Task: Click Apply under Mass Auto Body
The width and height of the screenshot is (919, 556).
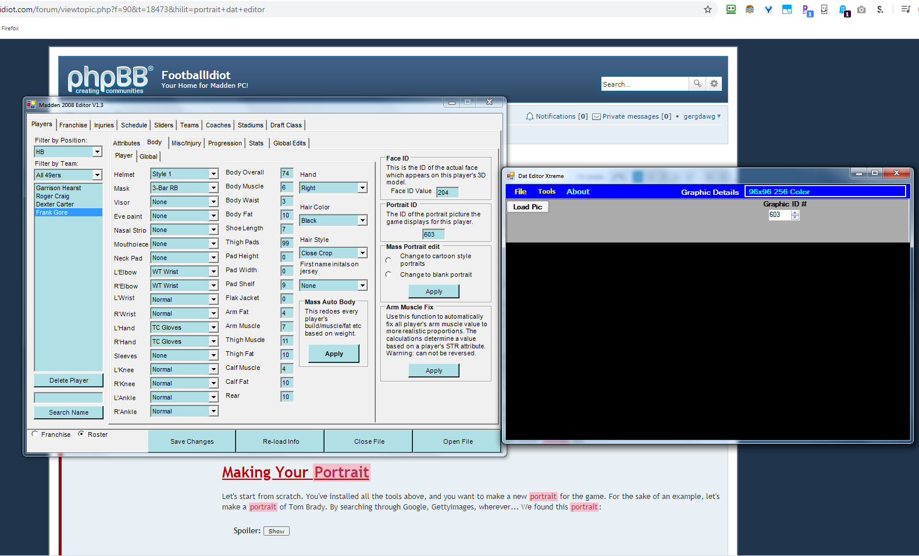Action: tap(334, 354)
